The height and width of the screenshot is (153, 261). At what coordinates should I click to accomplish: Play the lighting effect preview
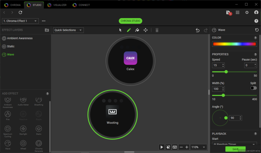pyautogui.click(x=162, y=147)
